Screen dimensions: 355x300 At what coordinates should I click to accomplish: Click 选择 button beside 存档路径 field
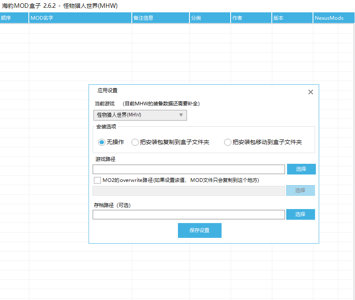pos(301,214)
